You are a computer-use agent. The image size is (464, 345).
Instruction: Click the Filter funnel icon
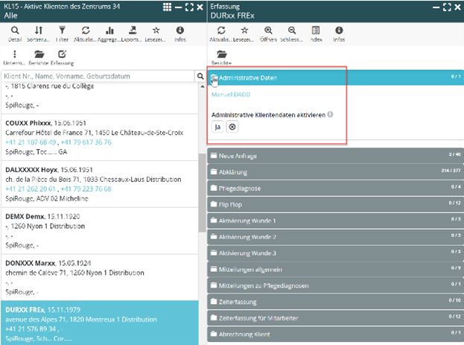(x=63, y=31)
